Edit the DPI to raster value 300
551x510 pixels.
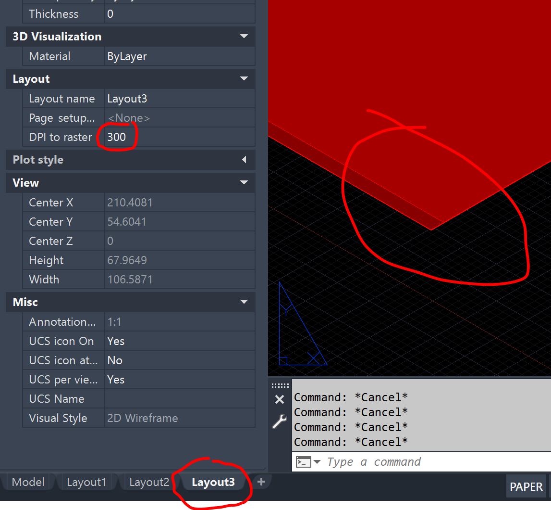(116, 137)
